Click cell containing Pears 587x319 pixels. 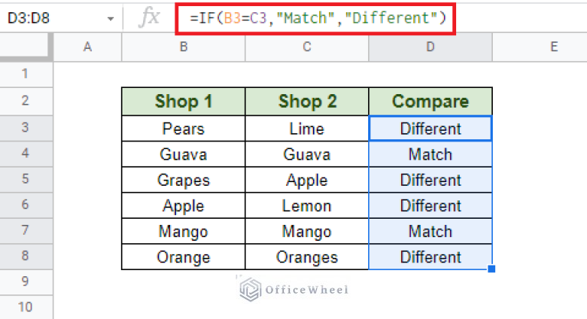coord(184,129)
